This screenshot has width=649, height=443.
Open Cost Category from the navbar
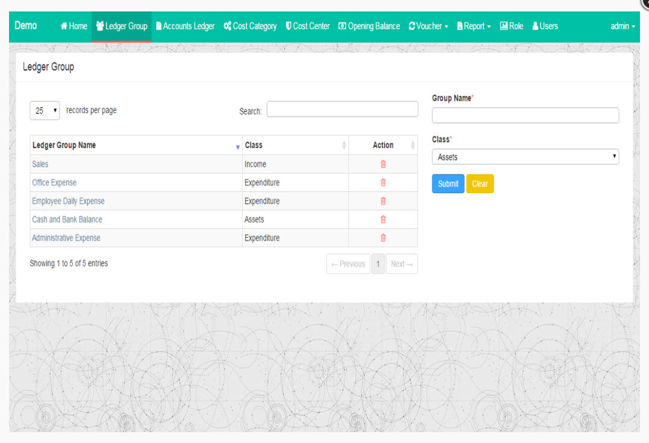coord(250,26)
